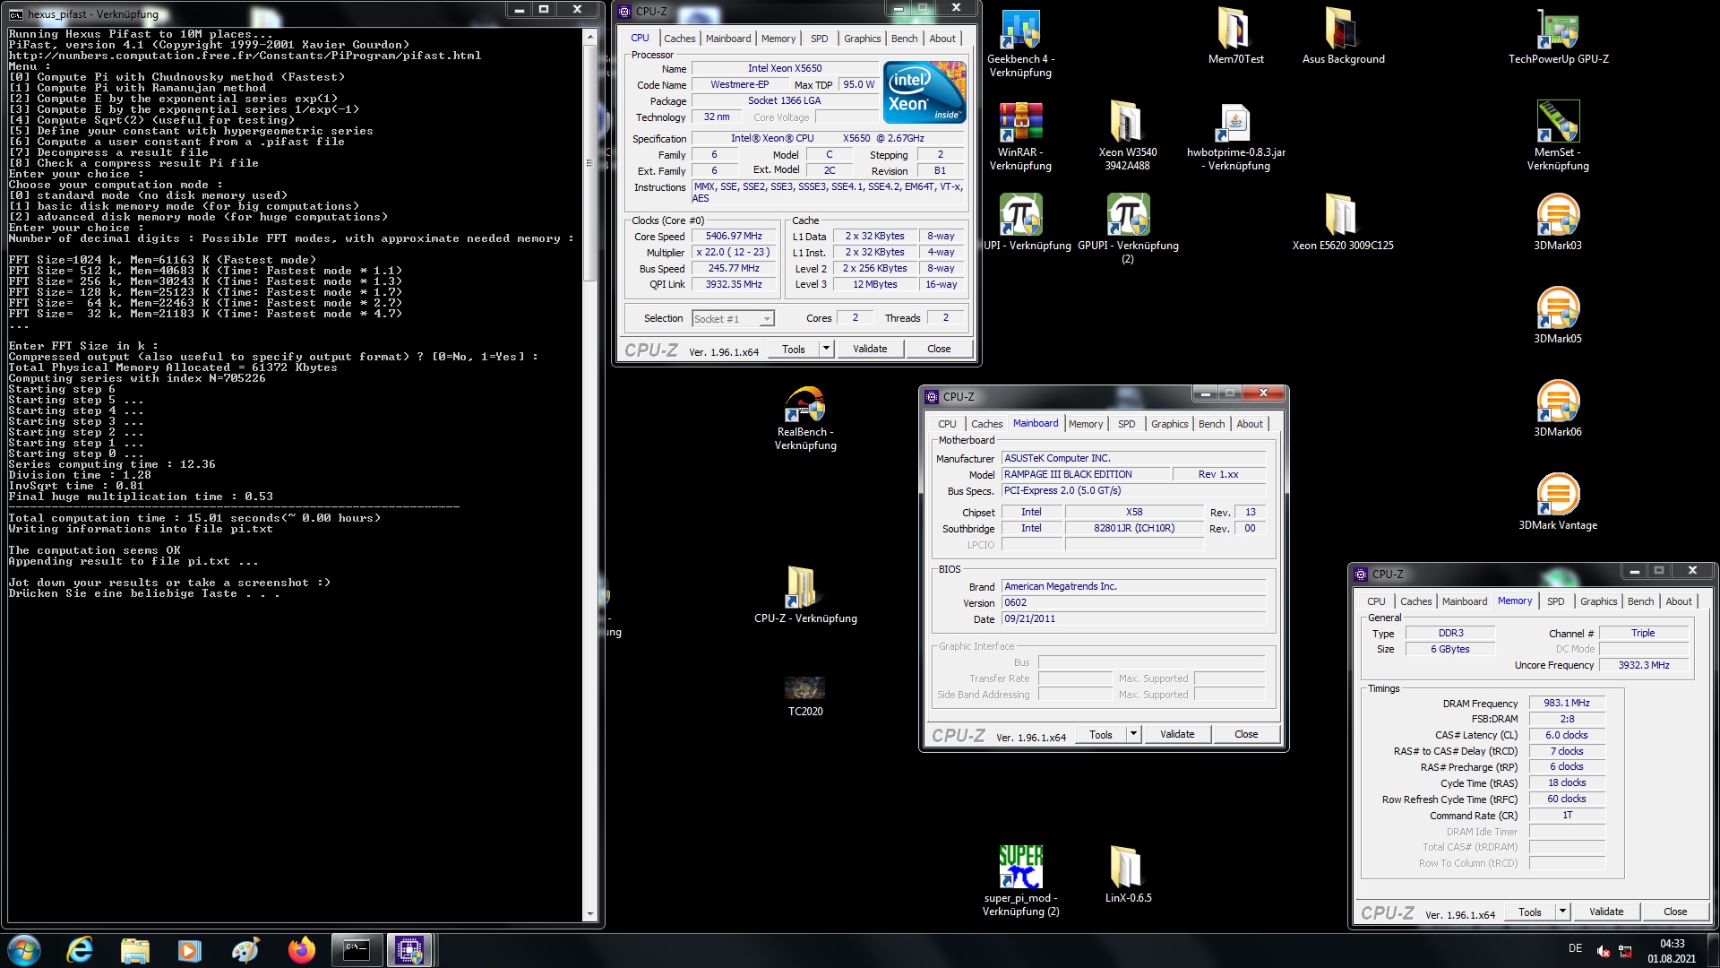Select the CPU-Z taskbar button
1720x968 pixels.
pyautogui.click(x=410, y=949)
